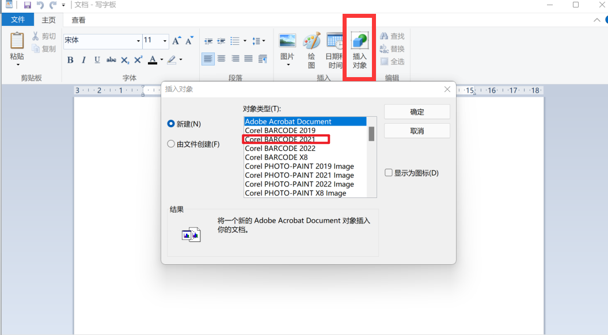This screenshot has height=335, width=608.
Task: Apply italic formatting
Action: [83, 60]
